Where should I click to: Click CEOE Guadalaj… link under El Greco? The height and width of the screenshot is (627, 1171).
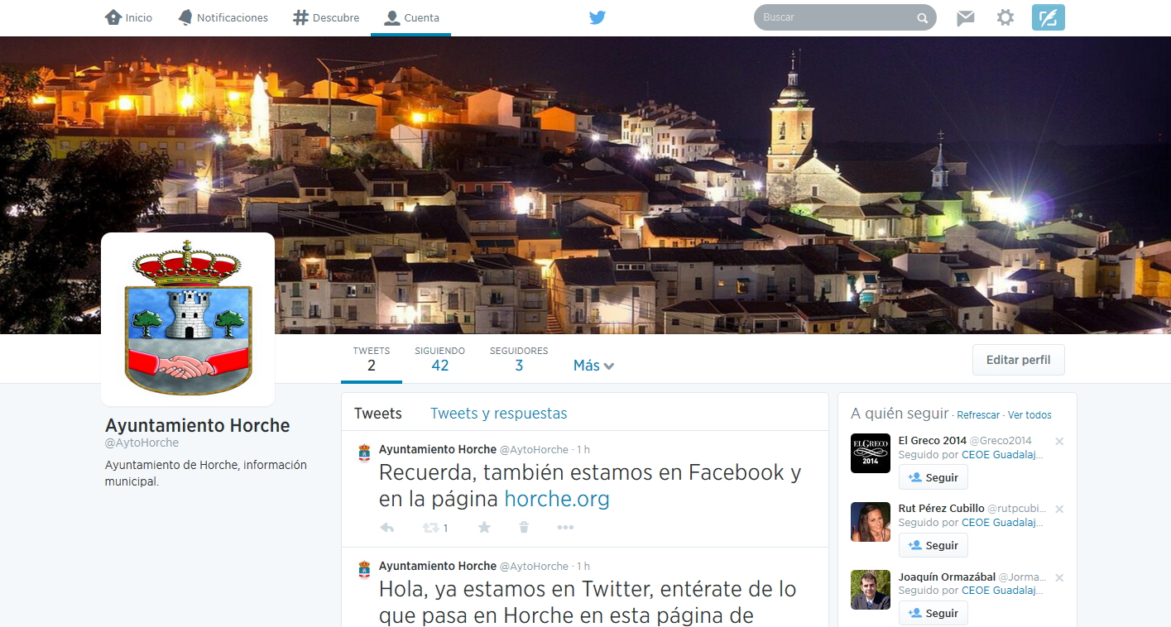[1002, 455]
